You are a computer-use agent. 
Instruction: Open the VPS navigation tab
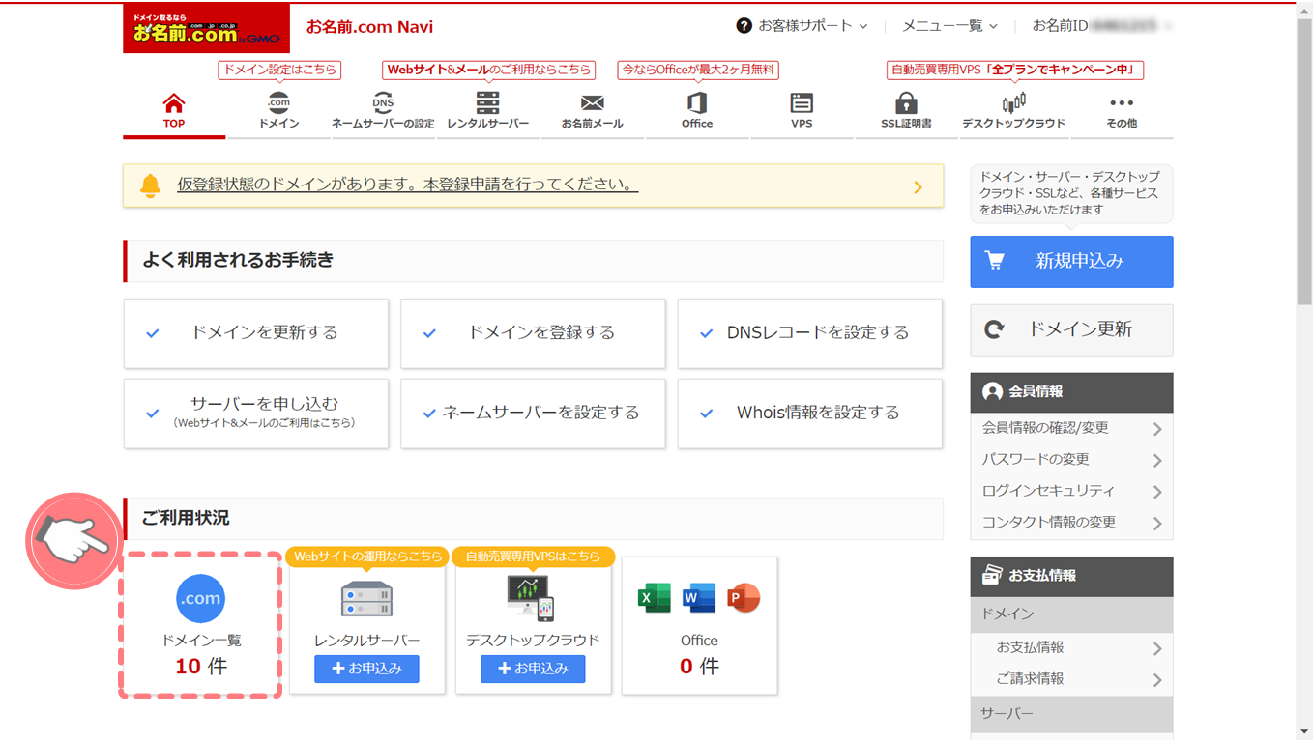[802, 111]
